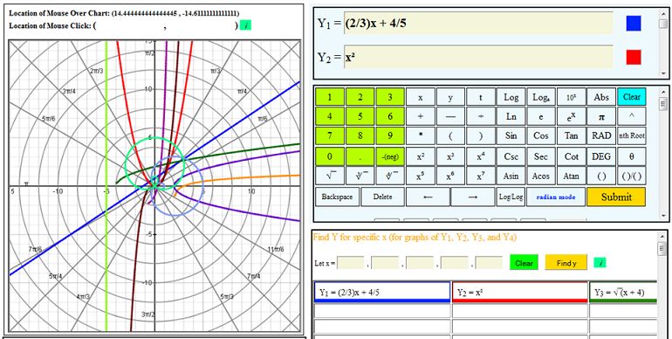The height and width of the screenshot is (339, 672).
Task: Click the pi symbol key
Action: (601, 116)
